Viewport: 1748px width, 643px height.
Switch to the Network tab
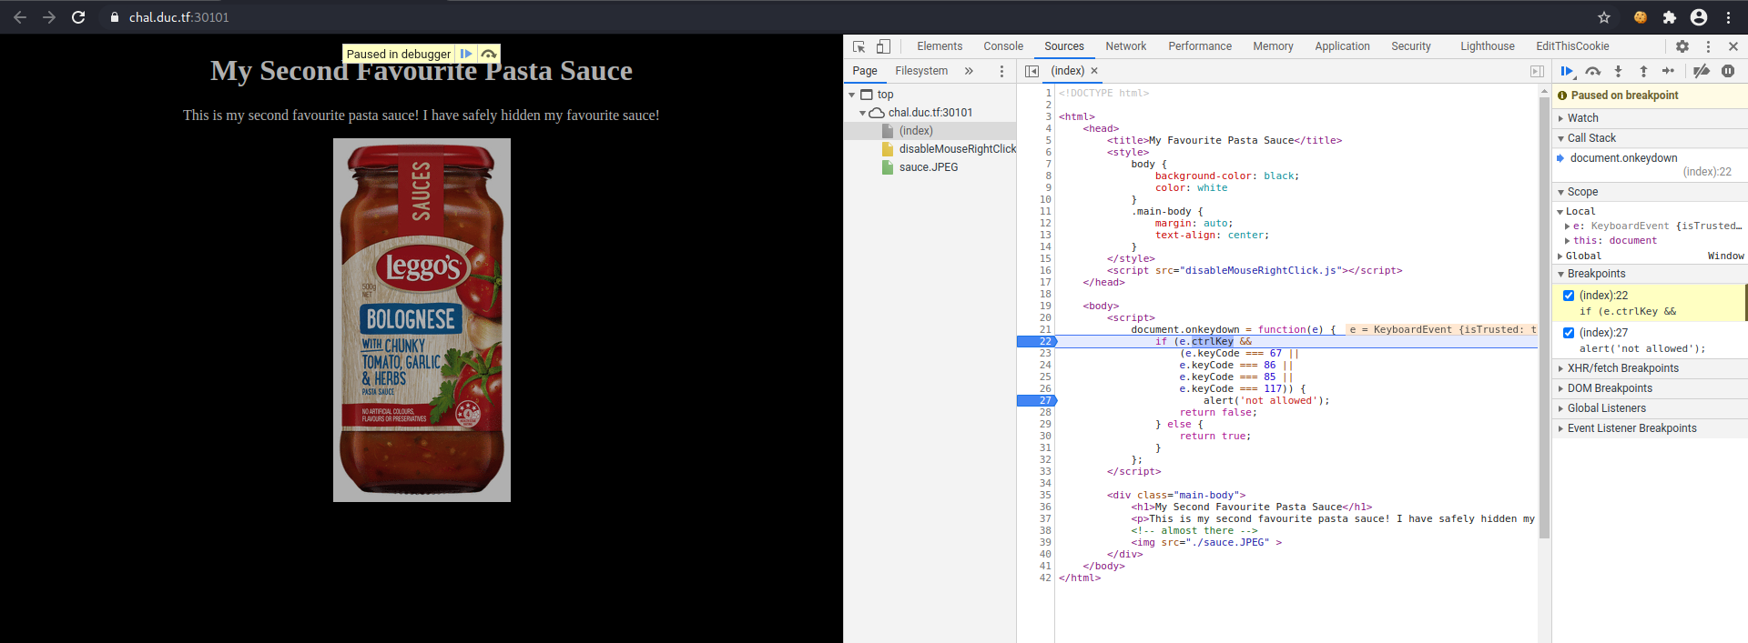1125,46
